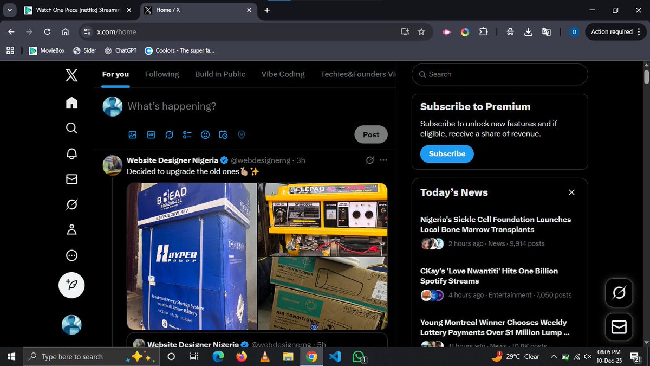The image size is (650, 366).
Task: Click Grok explain icon on webdesignerng post
Action: click(x=369, y=160)
